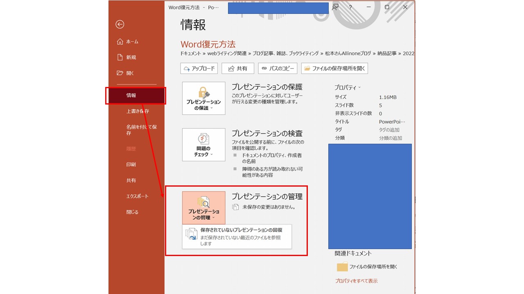Expand the プロパティ dropdown header
Image resolution: width=524 pixels, height=294 pixels.
pyautogui.click(x=348, y=87)
